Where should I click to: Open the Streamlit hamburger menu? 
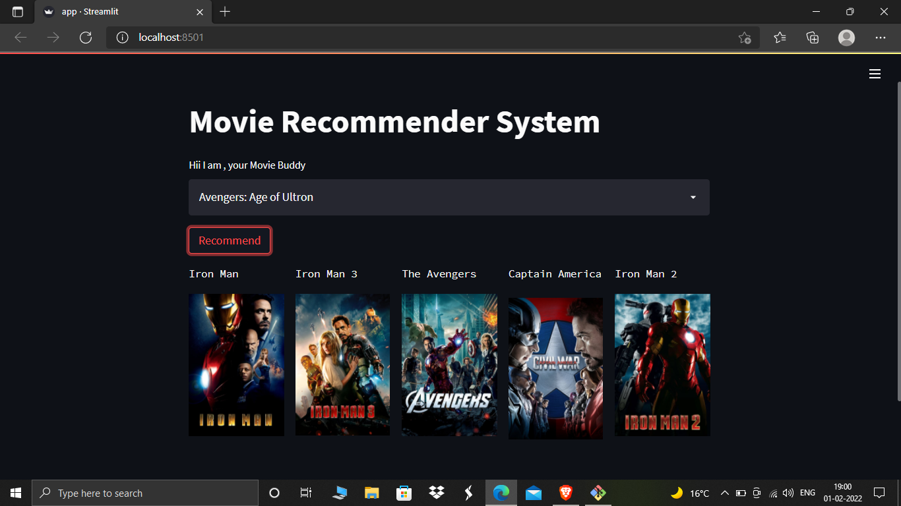pos(875,74)
